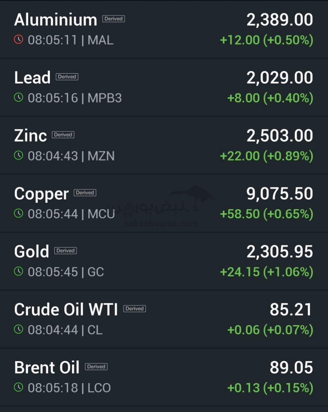
Task: Click the Gold change +24.15 (+1.06%)
Action: point(266,272)
